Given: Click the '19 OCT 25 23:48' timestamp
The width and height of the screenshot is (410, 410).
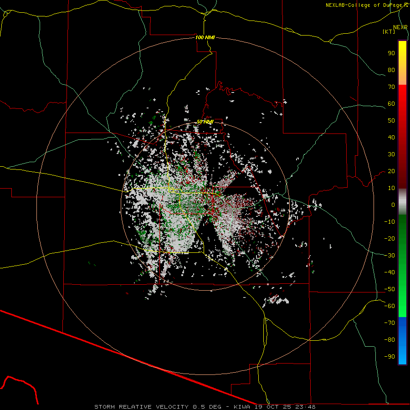Looking at the screenshot, I should coord(285,407).
